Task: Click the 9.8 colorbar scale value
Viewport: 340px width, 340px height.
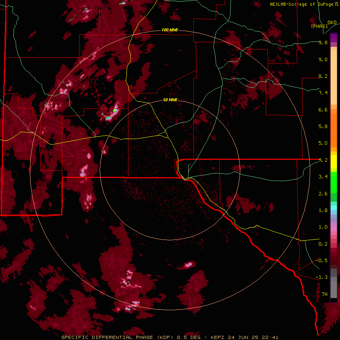Action: point(323,42)
